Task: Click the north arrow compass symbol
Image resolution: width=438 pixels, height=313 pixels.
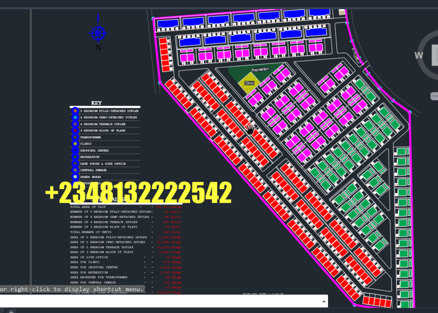Action: click(98, 32)
